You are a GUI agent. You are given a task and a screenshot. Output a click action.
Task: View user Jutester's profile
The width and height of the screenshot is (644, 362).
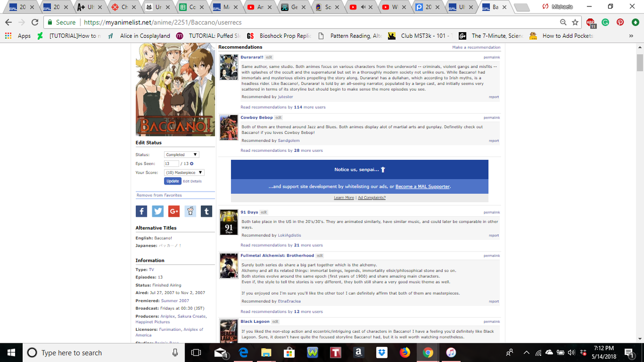[x=285, y=97]
